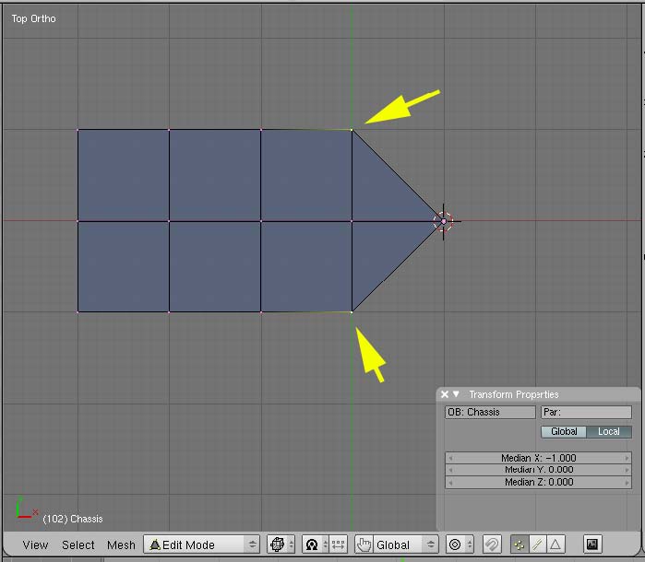Increase Median X with right arrow
645x562 pixels.
coord(627,458)
